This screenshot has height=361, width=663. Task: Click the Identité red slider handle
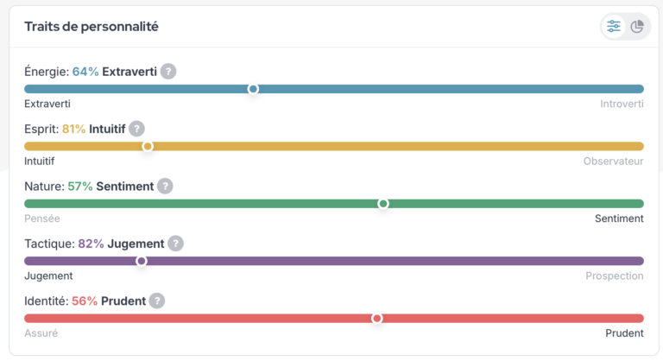pos(376,319)
